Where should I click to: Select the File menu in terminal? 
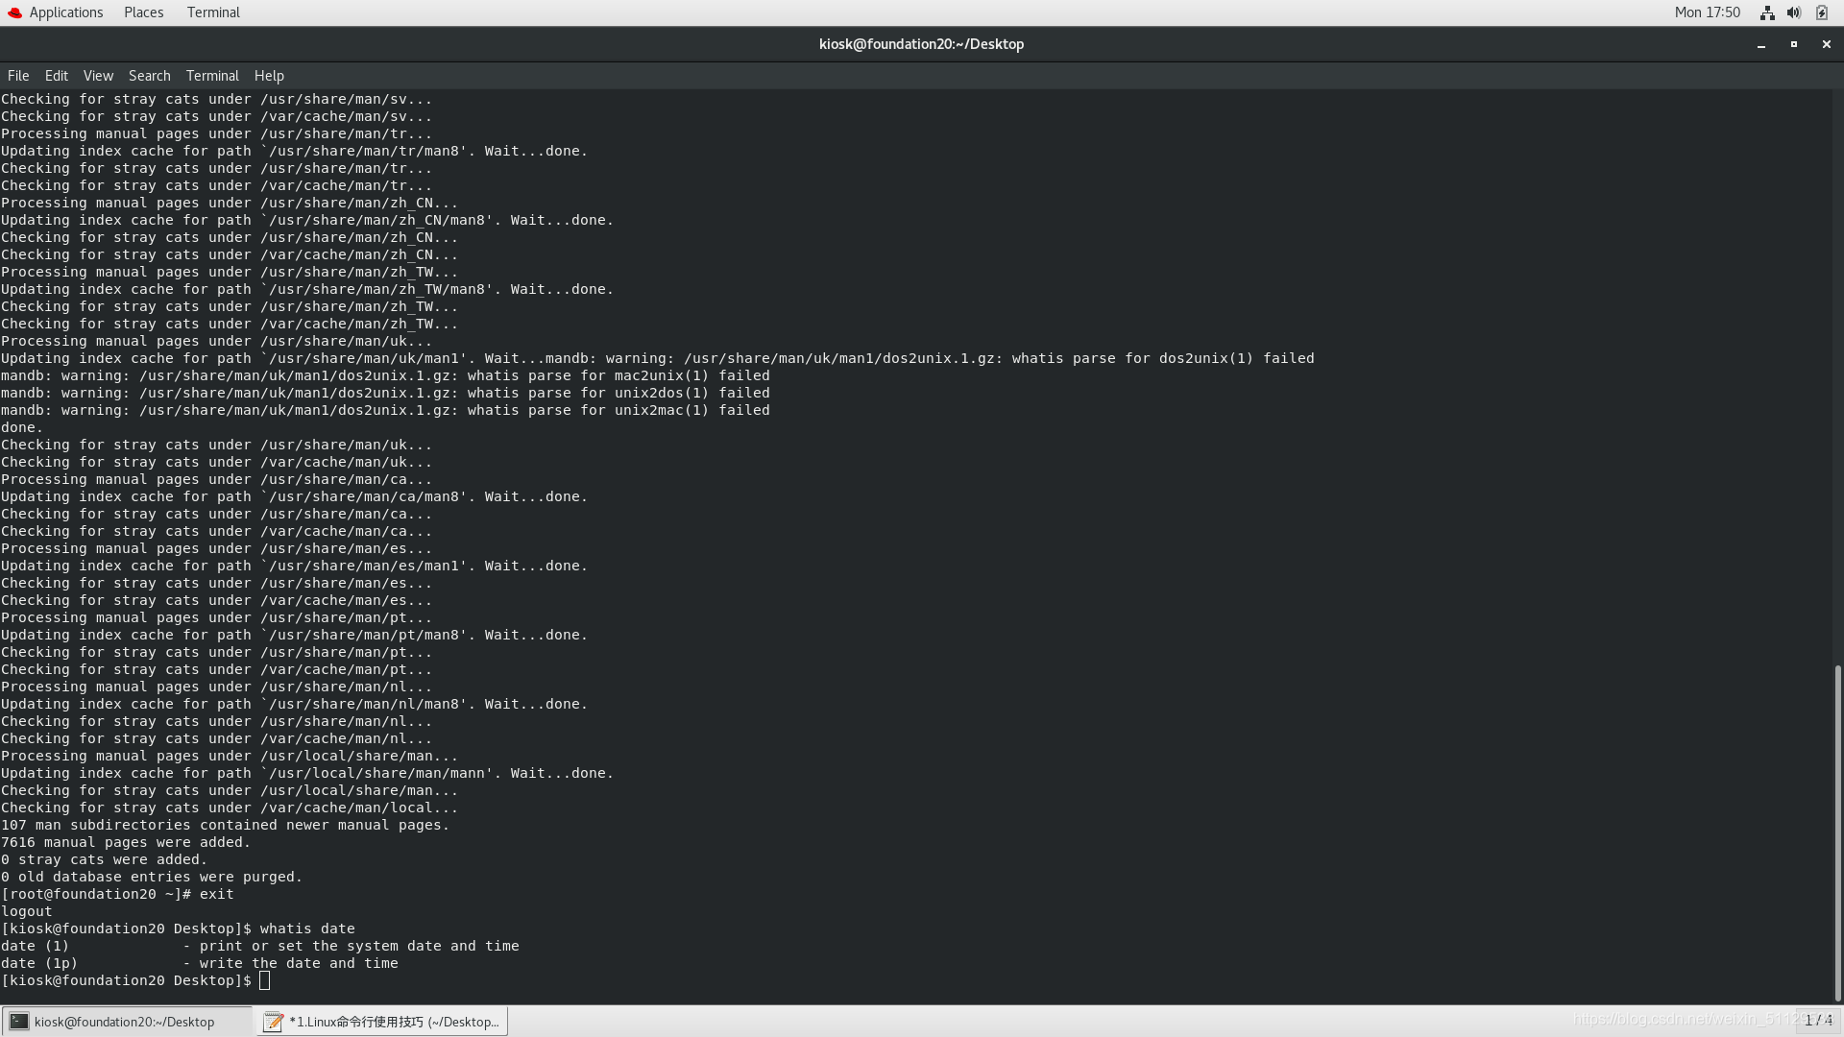[19, 75]
